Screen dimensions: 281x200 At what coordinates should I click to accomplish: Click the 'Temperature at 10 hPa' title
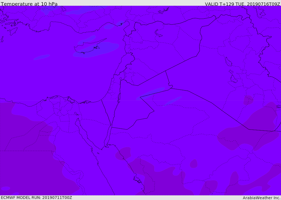29,4
